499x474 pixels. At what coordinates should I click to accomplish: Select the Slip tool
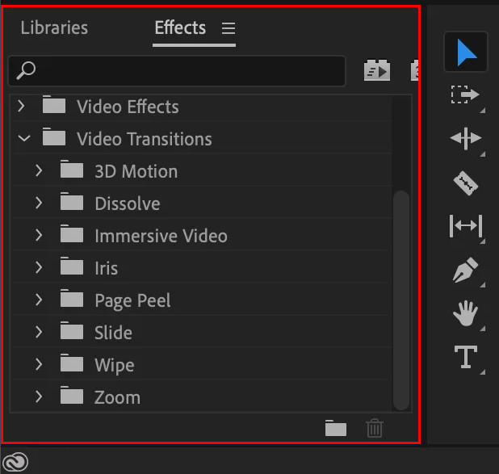(466, 226)
